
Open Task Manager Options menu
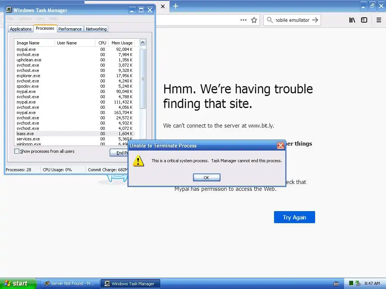[x=25, y=18]
